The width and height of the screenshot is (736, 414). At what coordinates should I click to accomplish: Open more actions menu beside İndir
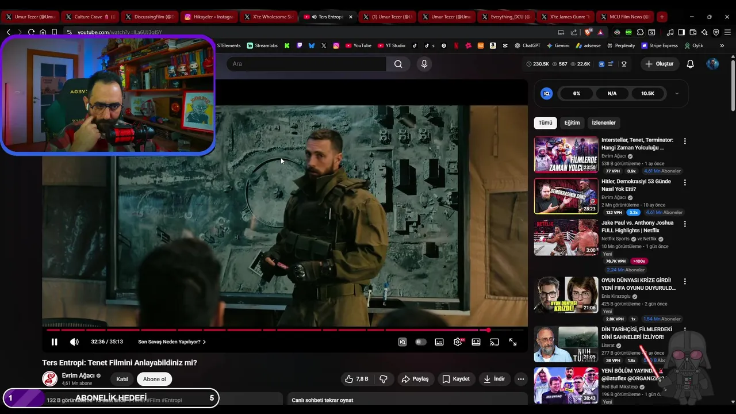[x=521, y=379]
